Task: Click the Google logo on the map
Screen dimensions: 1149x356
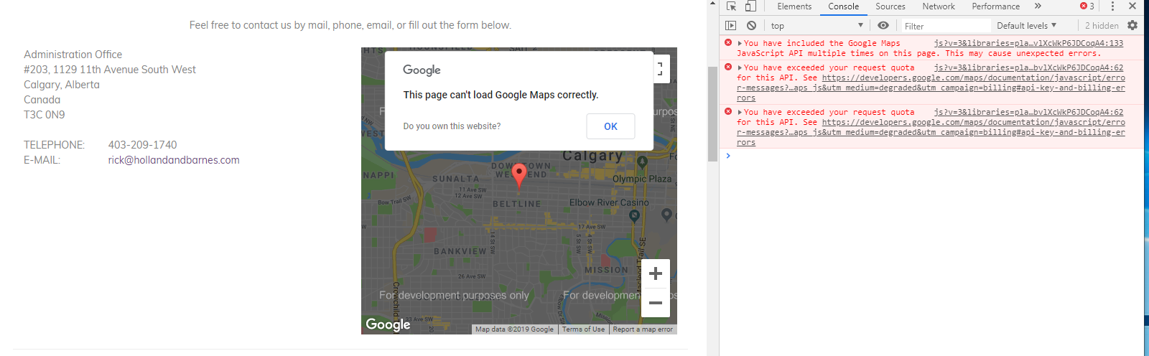Action: pyautogui.click(x=388, y=324)
